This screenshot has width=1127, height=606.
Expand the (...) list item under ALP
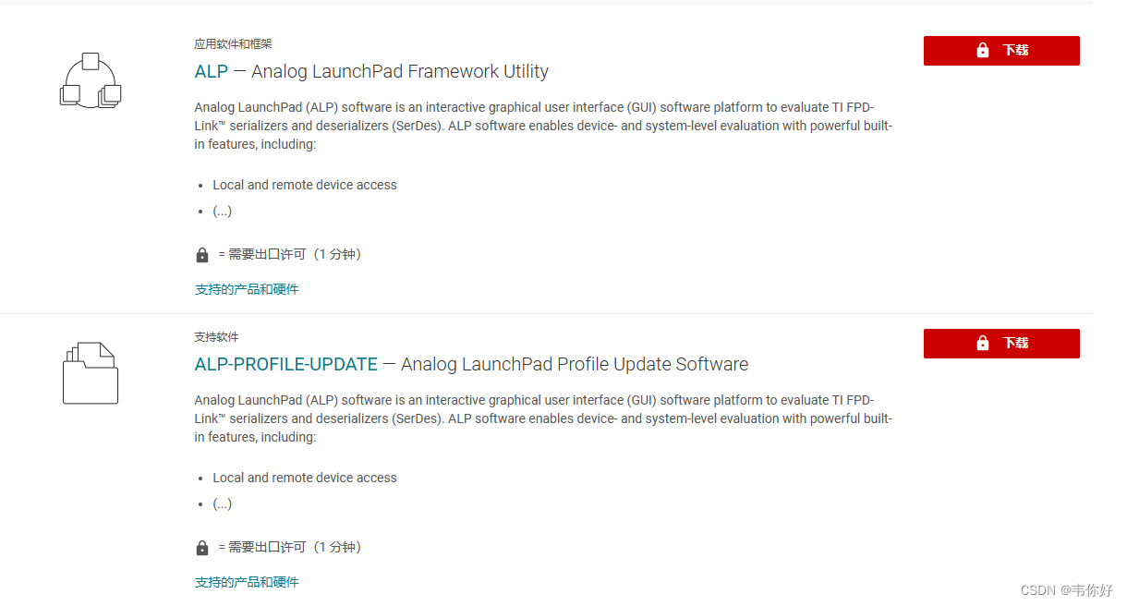pos(222,211)
